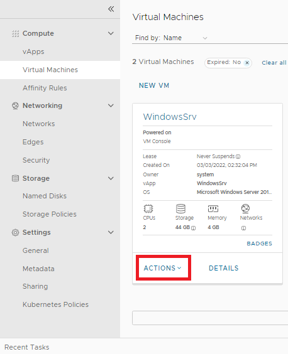This screenshot has width=288, height=354.
Task: Click the 'Powered on' status text
Action: [x=157, y=132]
